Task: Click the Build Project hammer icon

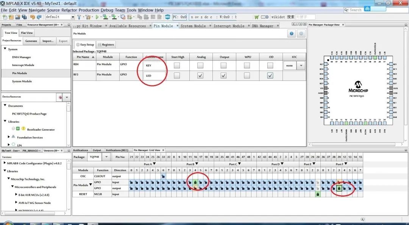Action: click(x=79, y=17)
